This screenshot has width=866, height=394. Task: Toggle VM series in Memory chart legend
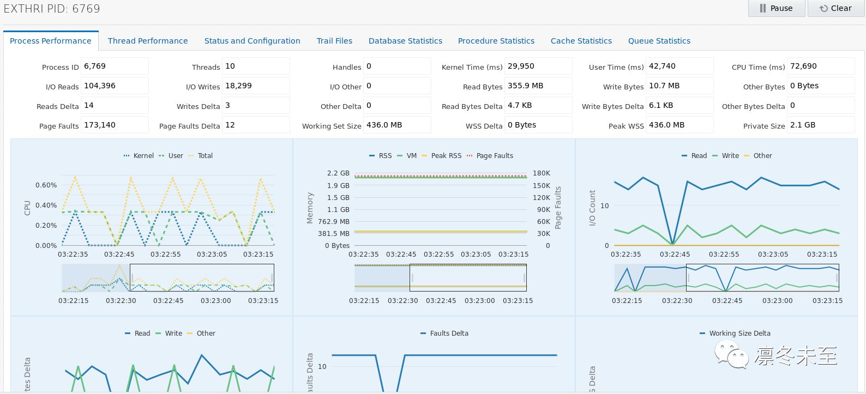click(x=407, y=156)
